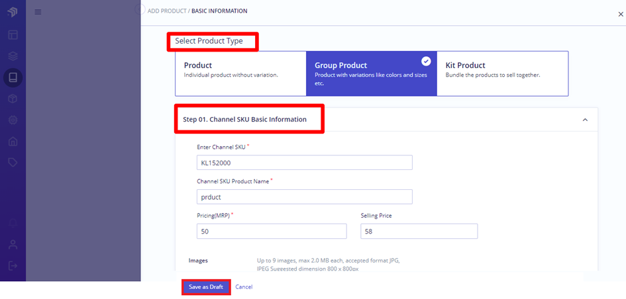The image size is (626, 299).
Task: Open the chip integrations icon in sidebar
Action: click(13, 120)
